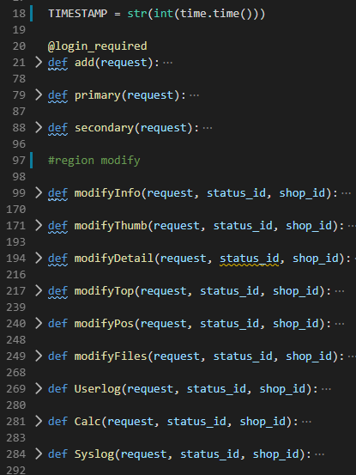356x475 pixels.
Task: Click shop_id parameter in modifyInfo definition
Action: 302,193
